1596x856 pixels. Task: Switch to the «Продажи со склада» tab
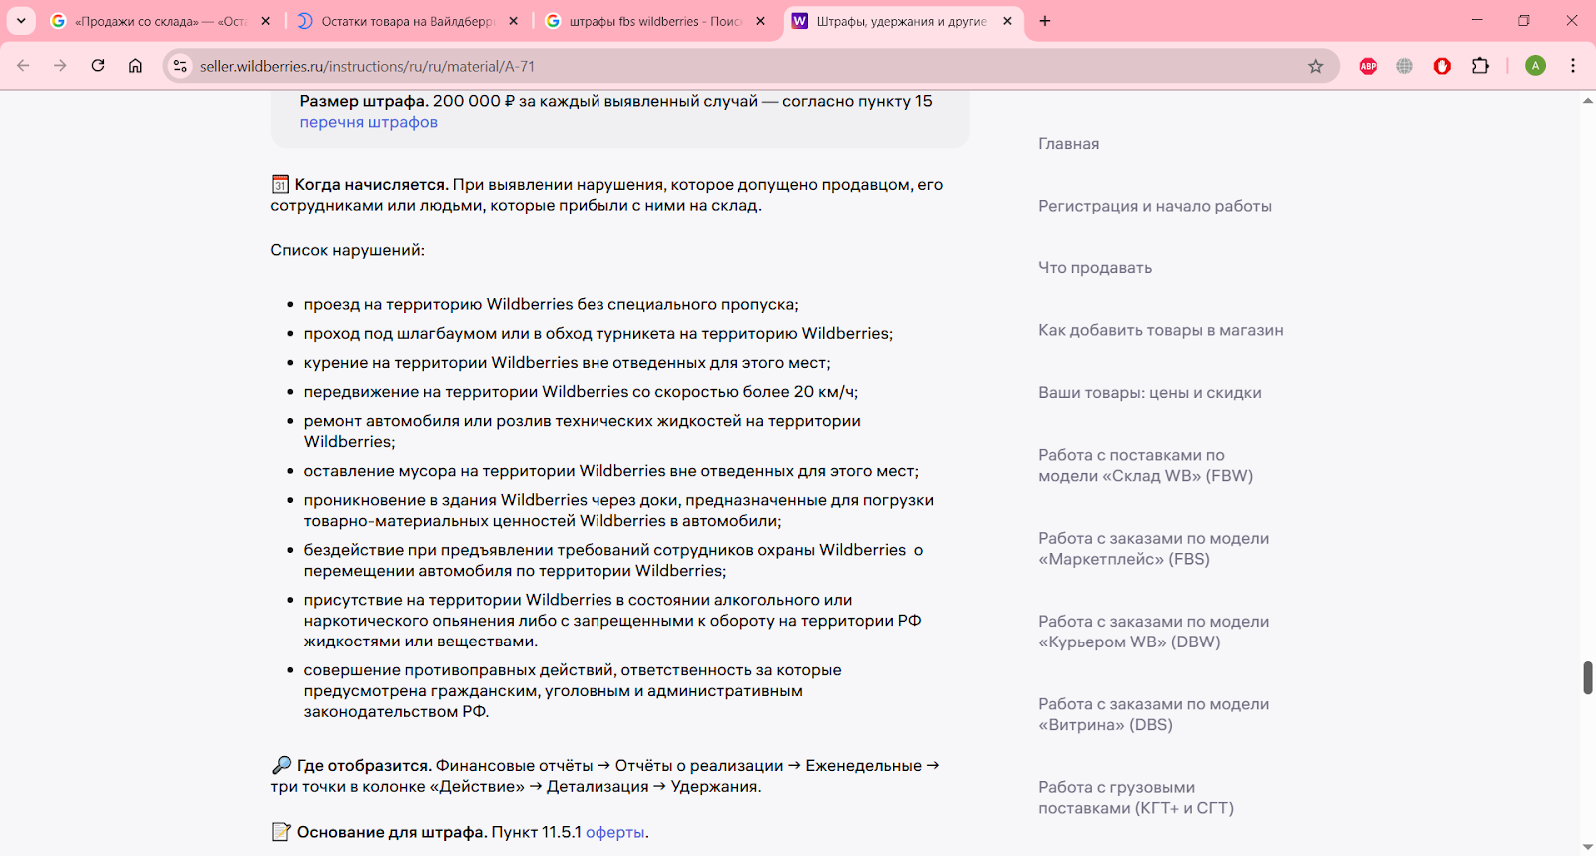pos(160,21)
